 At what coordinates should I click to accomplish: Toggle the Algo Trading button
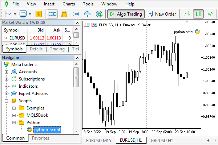click(x=126, y=14)
